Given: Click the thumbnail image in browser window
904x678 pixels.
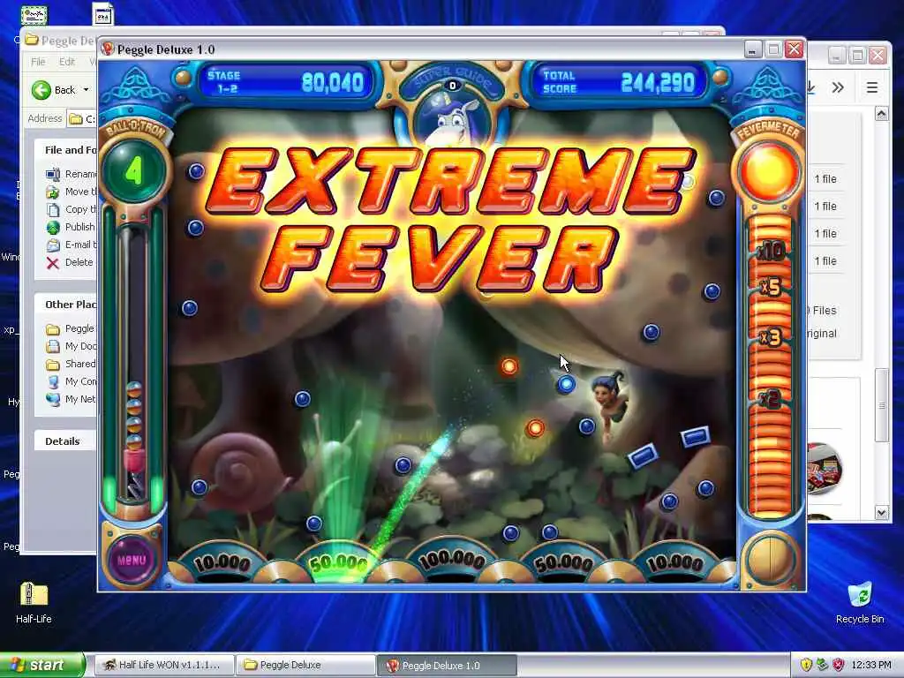Looking at the screenshot, I should coord(825,468).
